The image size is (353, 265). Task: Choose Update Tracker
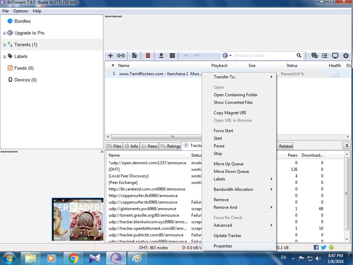point(239,235)
